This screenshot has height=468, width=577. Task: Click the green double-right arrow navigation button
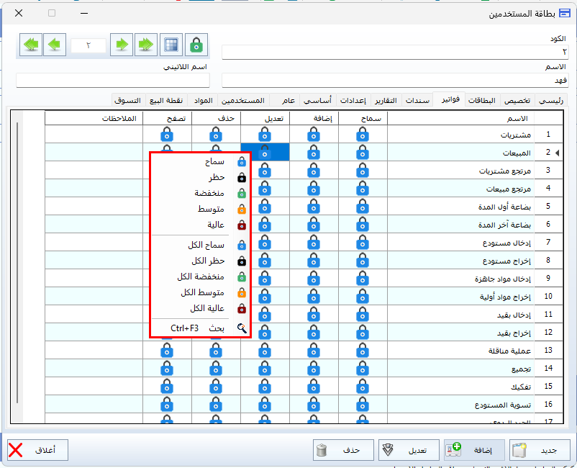(146, 45)
